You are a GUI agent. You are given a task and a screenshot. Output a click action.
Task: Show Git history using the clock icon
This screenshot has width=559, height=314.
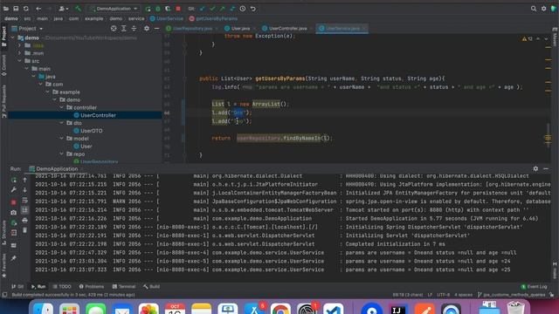coord(243,9)
